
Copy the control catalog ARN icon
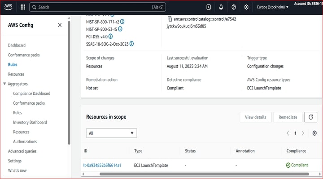click(x=170, y=19)
